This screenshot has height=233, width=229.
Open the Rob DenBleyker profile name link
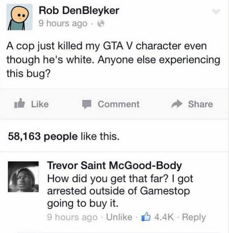tap(79, 11)
